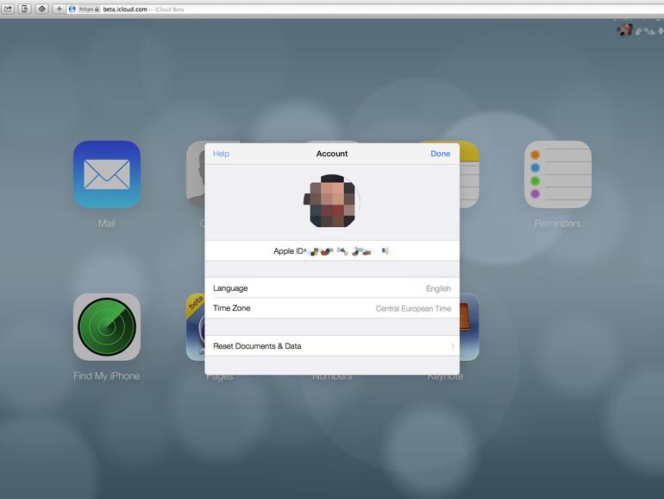
Task: Click the second browser toolbar page icon
Action: [x=25, y=9]
